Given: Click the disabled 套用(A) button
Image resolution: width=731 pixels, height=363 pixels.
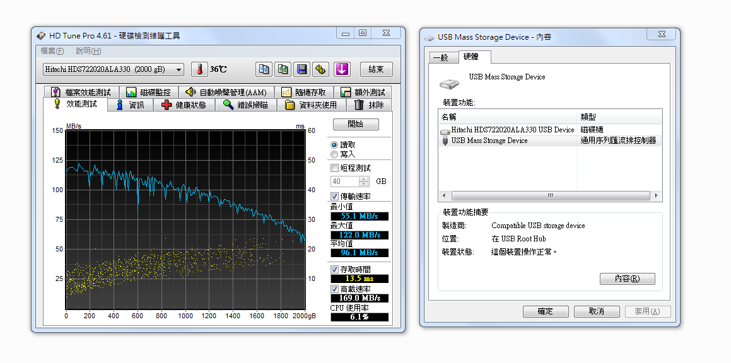Looking at the screenshot, I should click(x=648, y=311).
